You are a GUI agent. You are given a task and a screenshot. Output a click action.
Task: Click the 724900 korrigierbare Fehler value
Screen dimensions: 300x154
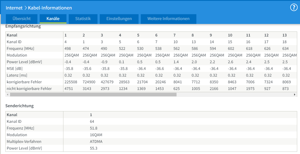click(88, 82)
